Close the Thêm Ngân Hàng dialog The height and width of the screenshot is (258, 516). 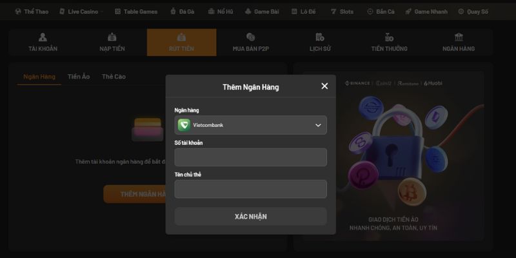pyautogui.click(x=324, y=86)
